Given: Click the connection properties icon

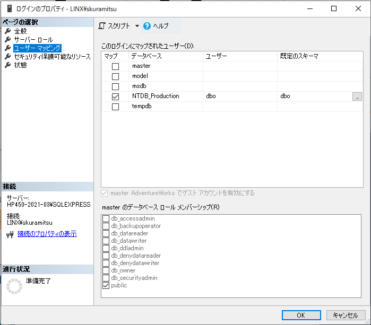Looking at the screenshot, I should [9, 234].
